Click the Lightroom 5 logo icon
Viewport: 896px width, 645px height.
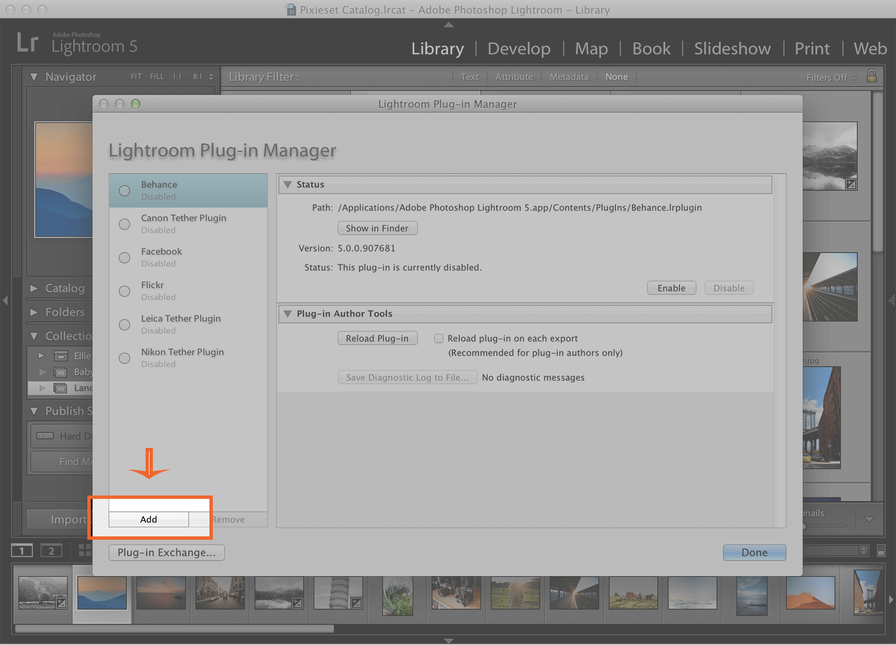[28, 43]
